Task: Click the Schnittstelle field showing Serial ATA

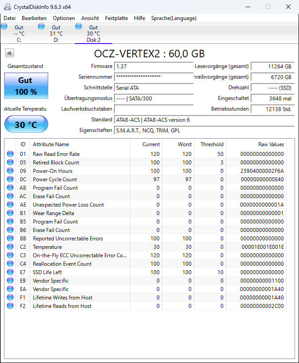Action: point(153,88)
